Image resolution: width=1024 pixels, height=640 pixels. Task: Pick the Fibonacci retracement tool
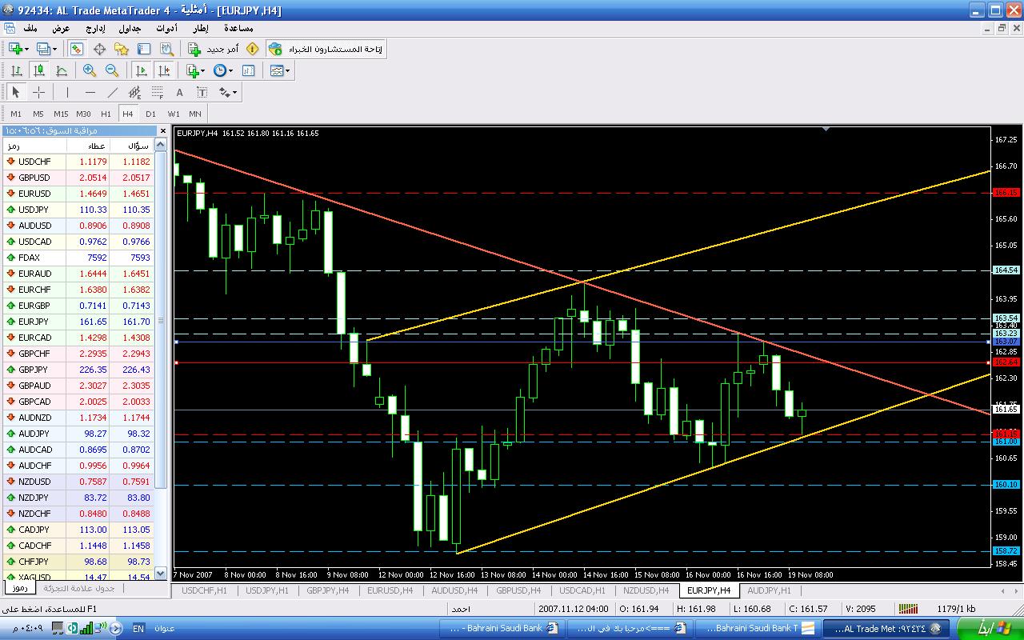click(x=158, y=92)
